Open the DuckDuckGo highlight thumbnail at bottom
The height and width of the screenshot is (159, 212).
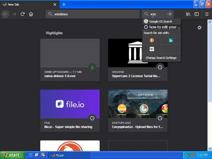[x=70, y=146]
